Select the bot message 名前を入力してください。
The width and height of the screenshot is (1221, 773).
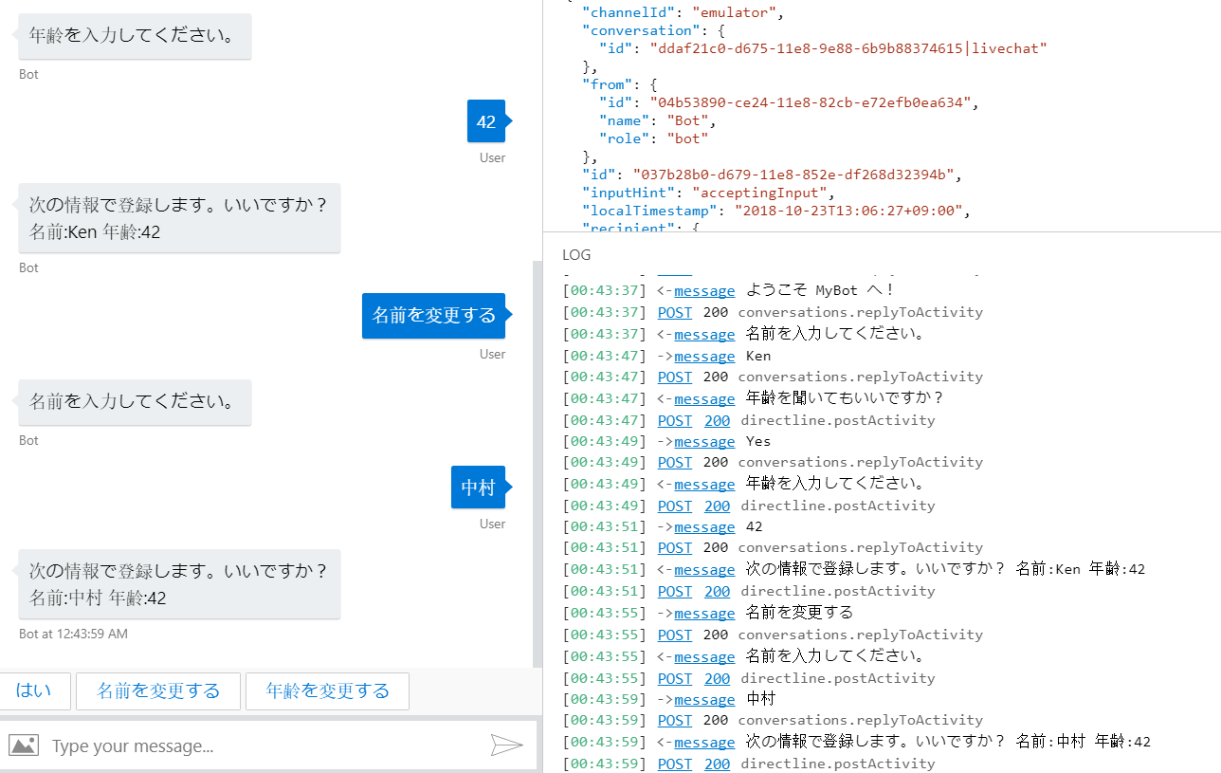pyautogui.click(x=134, y=402)
